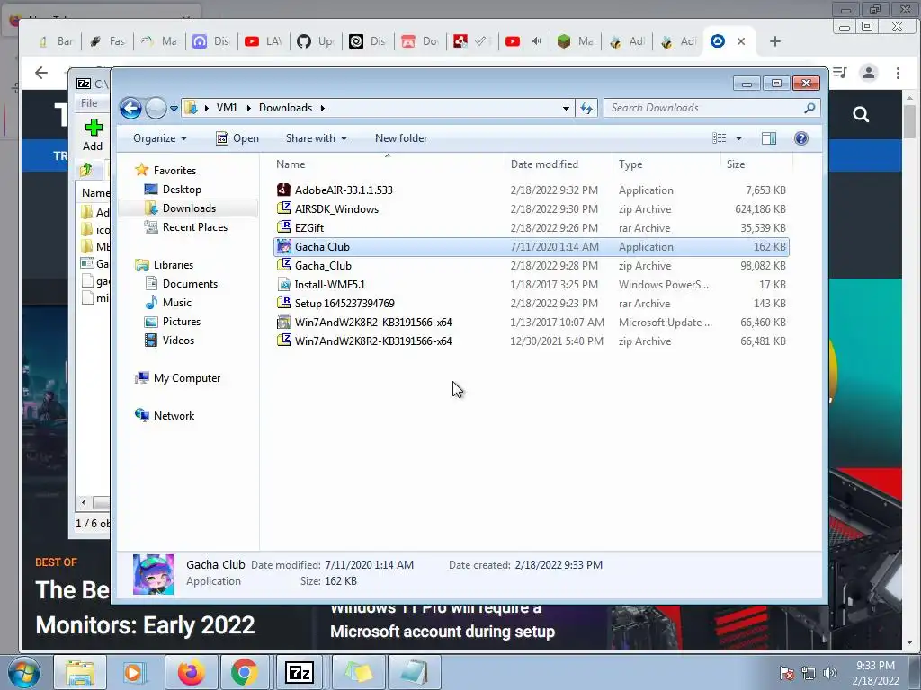Image resolution: width=921 pixels, height=690 pixels.
Task: Open a new browser tab
Action: (775, 41)
